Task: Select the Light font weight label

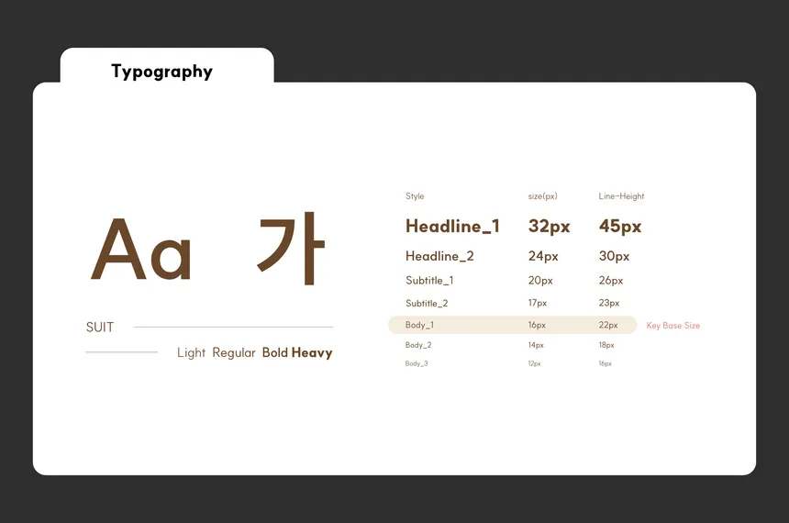Action: tap(191, 353)
